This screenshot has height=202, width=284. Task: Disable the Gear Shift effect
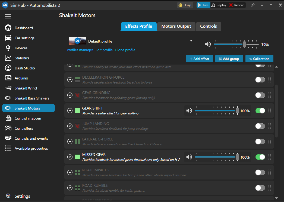tap(260, 111)
